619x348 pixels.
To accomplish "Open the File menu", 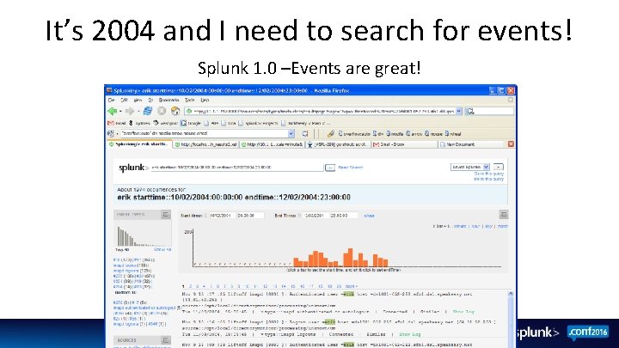I will pyautogui.click(x=112, y=101).
